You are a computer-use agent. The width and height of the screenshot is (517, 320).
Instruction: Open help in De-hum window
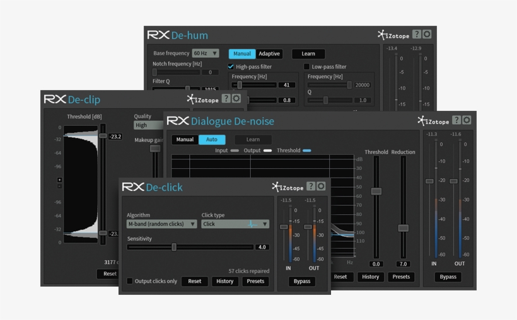pos(417,34)
